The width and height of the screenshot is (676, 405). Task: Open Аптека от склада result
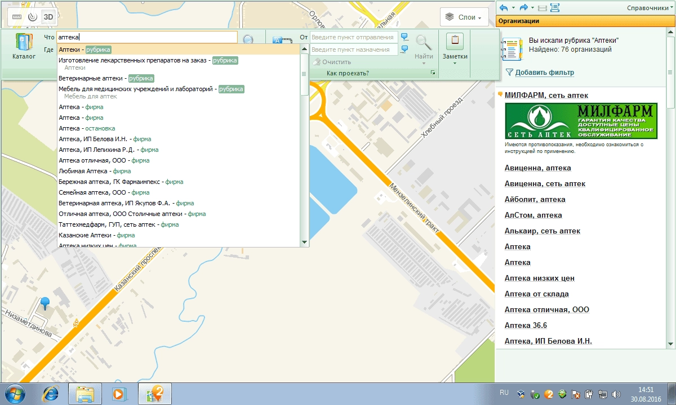point(537,294)
